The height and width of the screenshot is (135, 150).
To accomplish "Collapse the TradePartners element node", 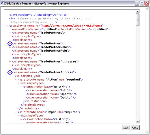I will pos(10,33).
